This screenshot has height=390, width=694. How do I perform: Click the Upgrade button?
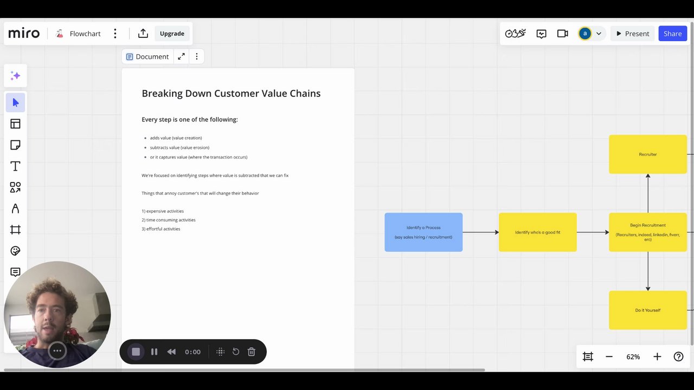172,34
